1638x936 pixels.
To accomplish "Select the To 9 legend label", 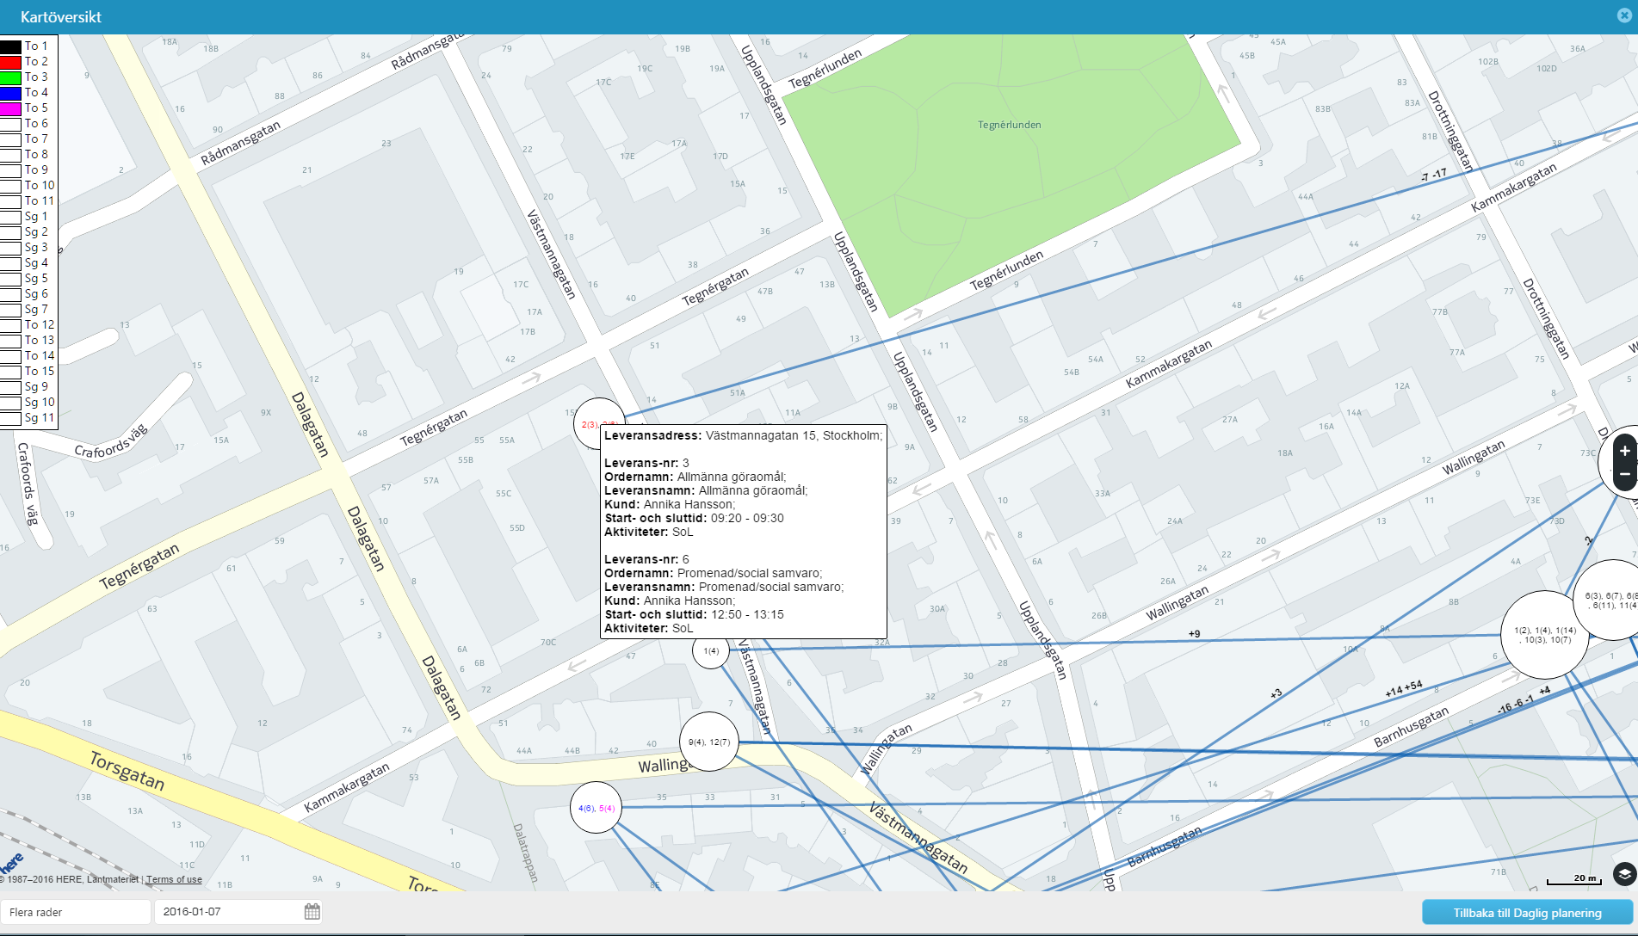I will click(x=36, y=170).
